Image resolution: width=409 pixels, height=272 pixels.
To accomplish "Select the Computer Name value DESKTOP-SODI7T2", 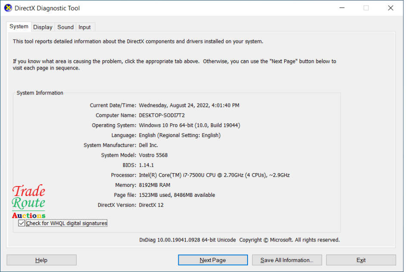I will click(162, 115).
